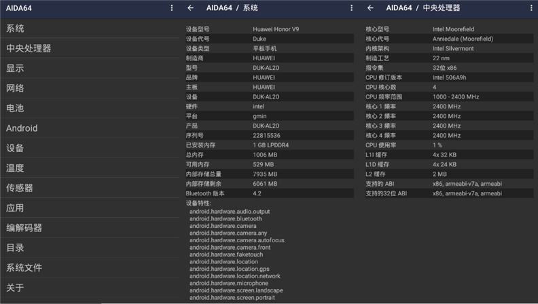The image size is (538, 304).
Task: Open the 温度 category
Action: [x=90, y=168]
